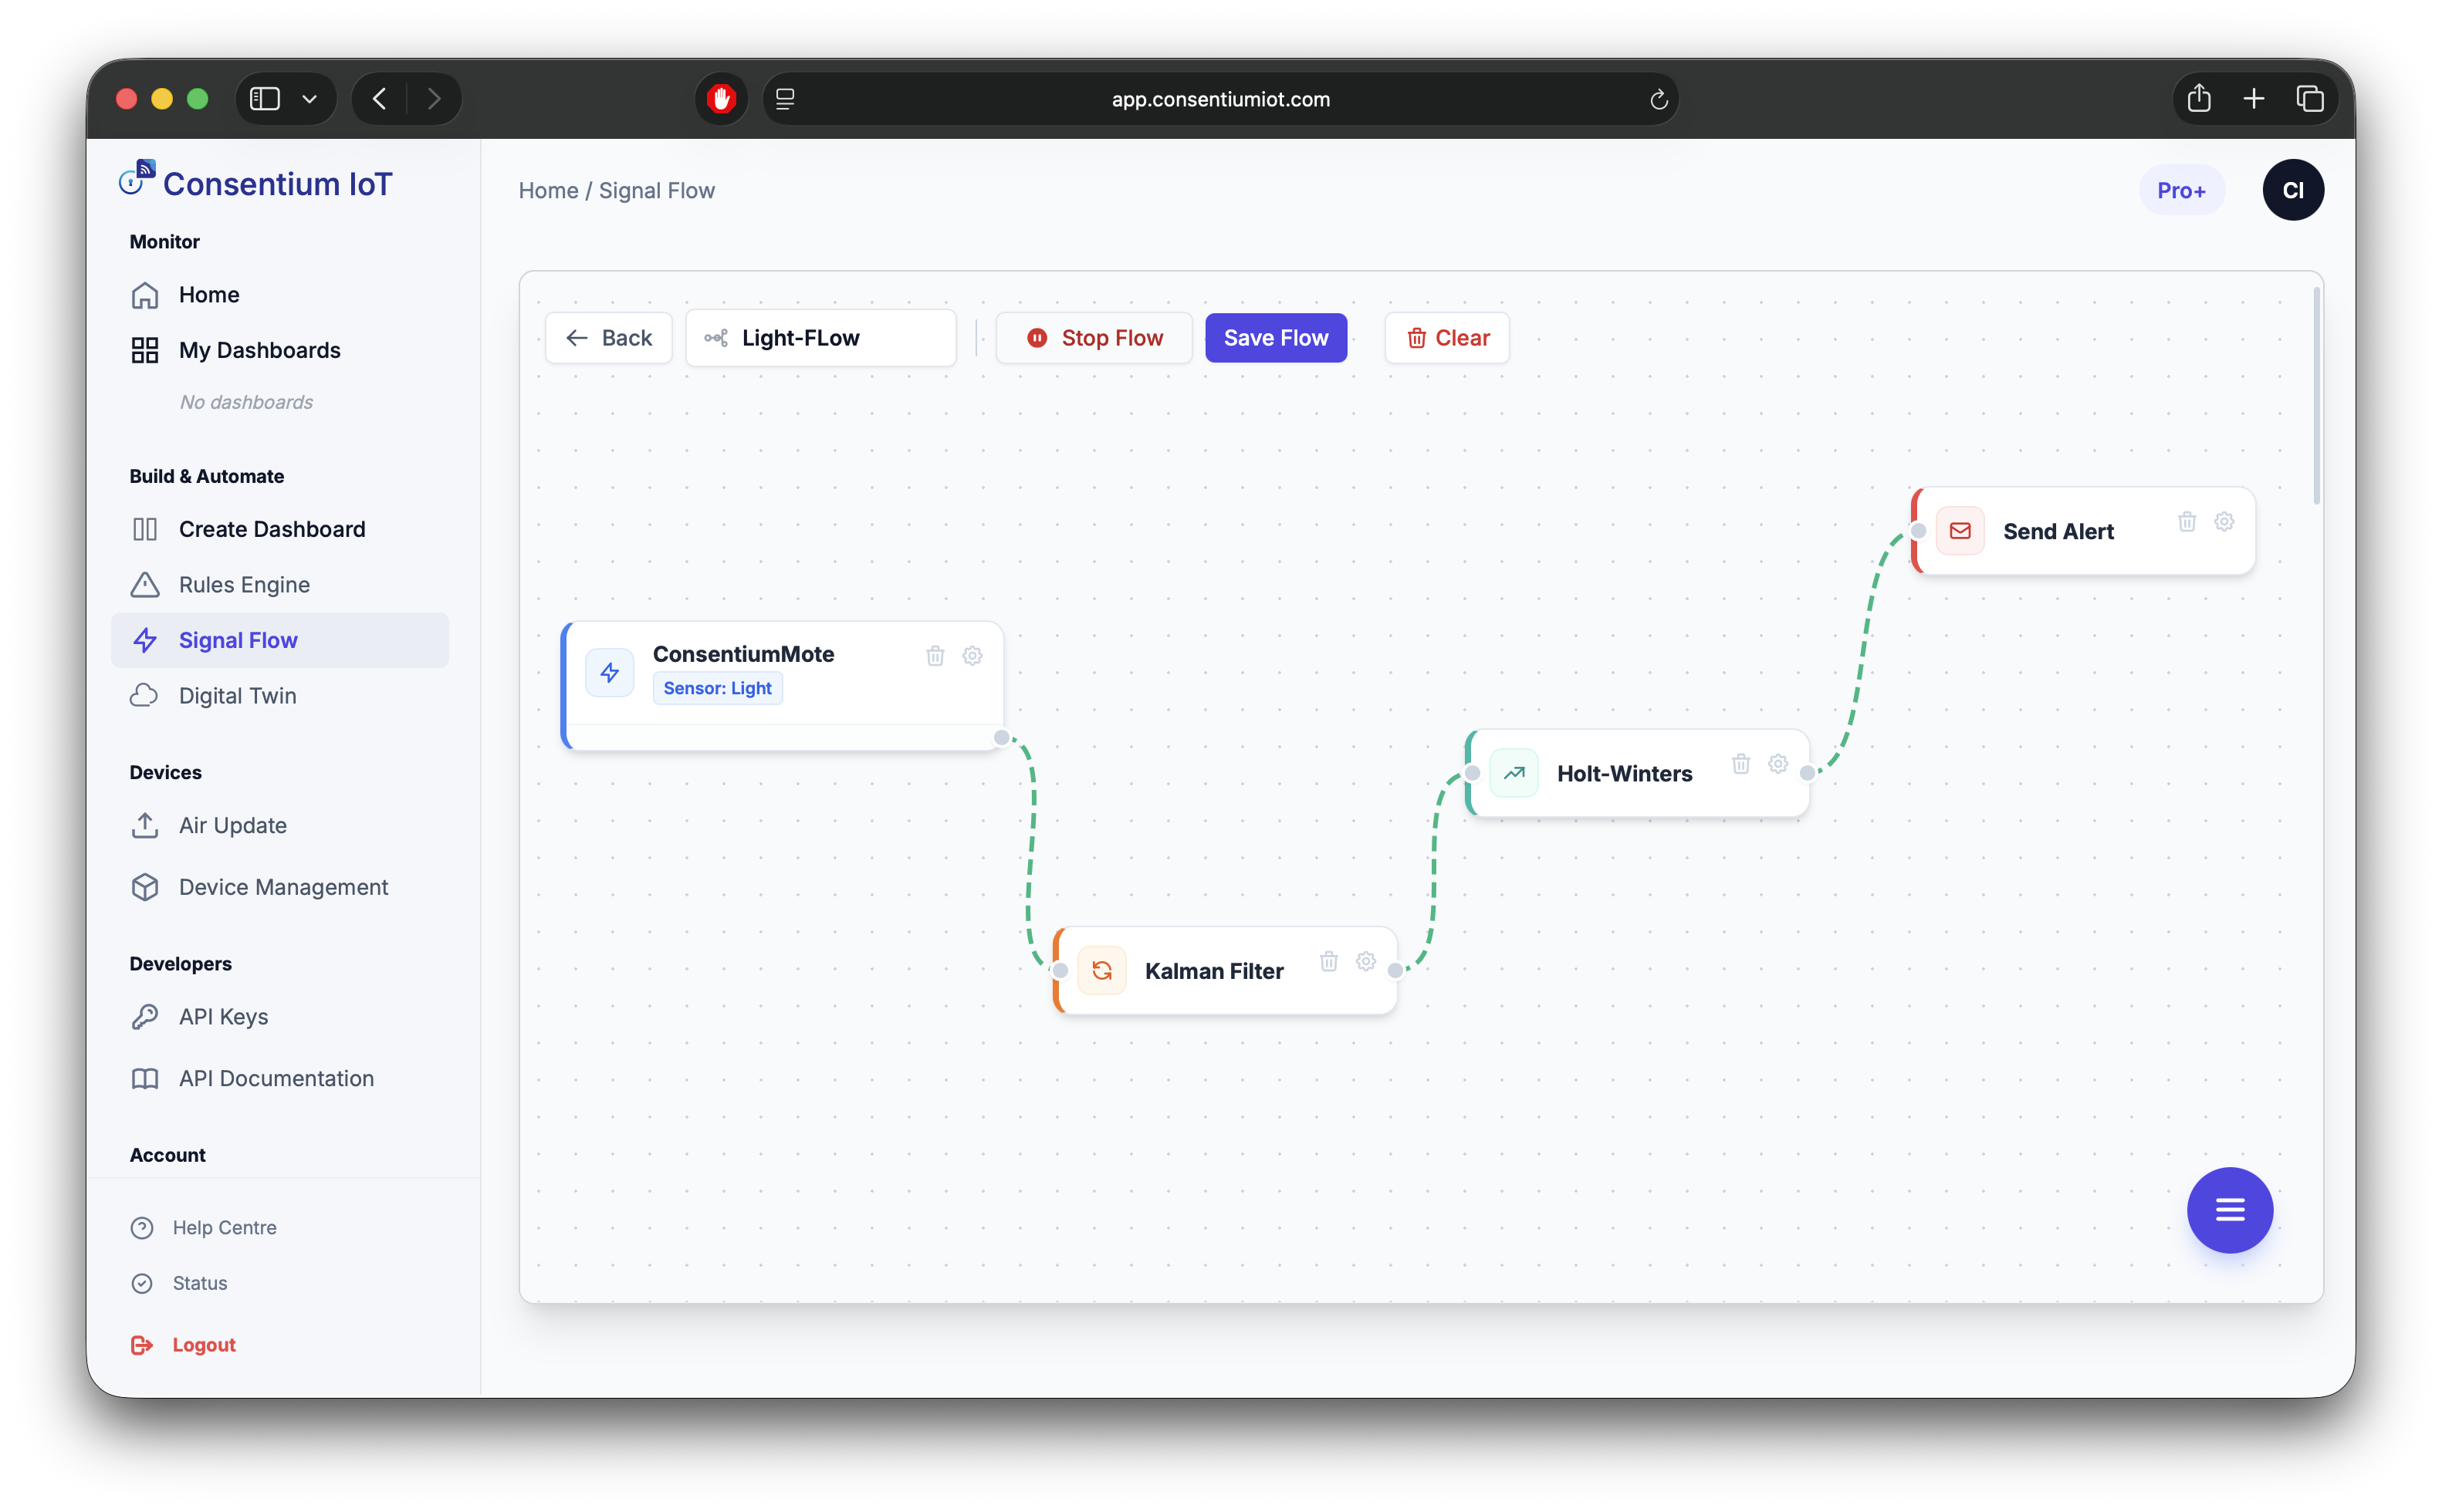Open the floating hamburger menu button
Image resolution: width=2442 pixels, height=1512 pixels.
tap(2229, 1210)
